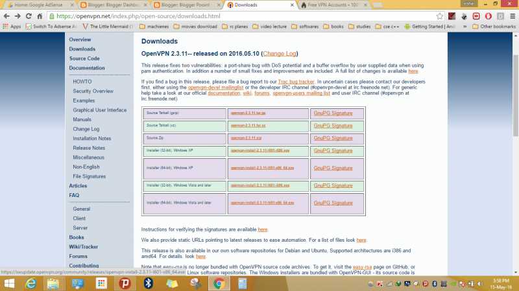Click the Windows Start button
The image size is (519, 291).
tap(9, 283)
